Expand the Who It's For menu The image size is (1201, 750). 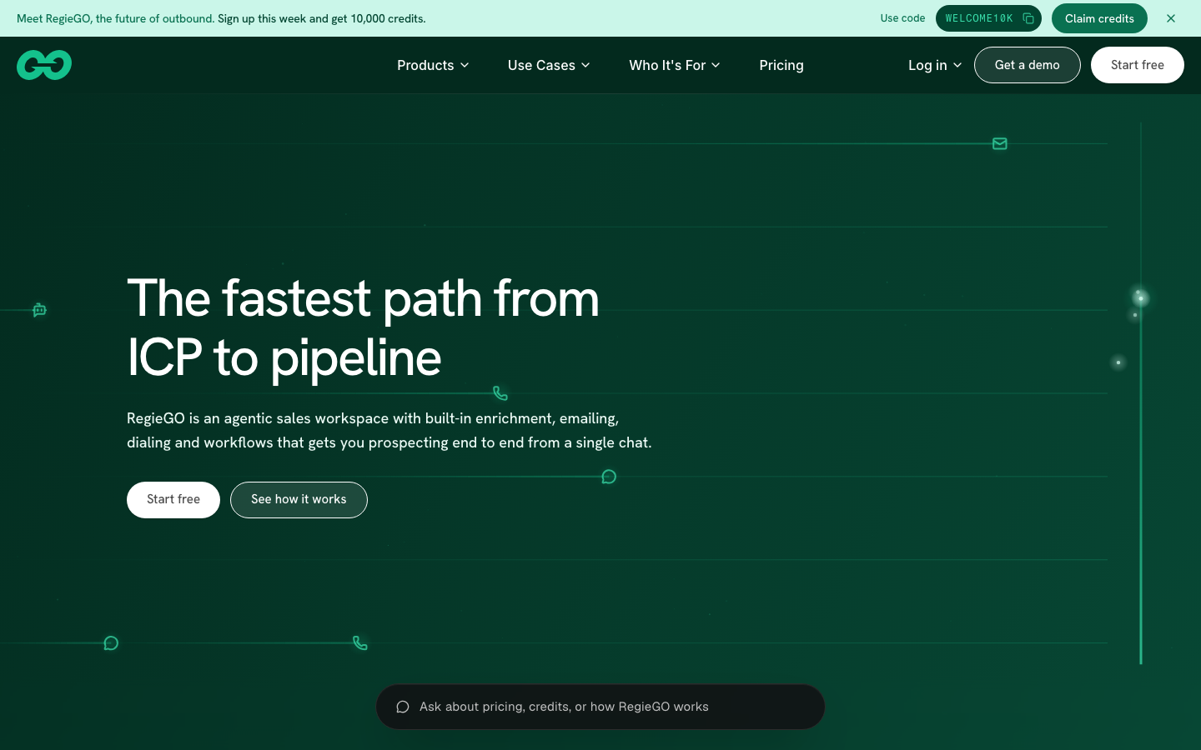tap(675, 65)
